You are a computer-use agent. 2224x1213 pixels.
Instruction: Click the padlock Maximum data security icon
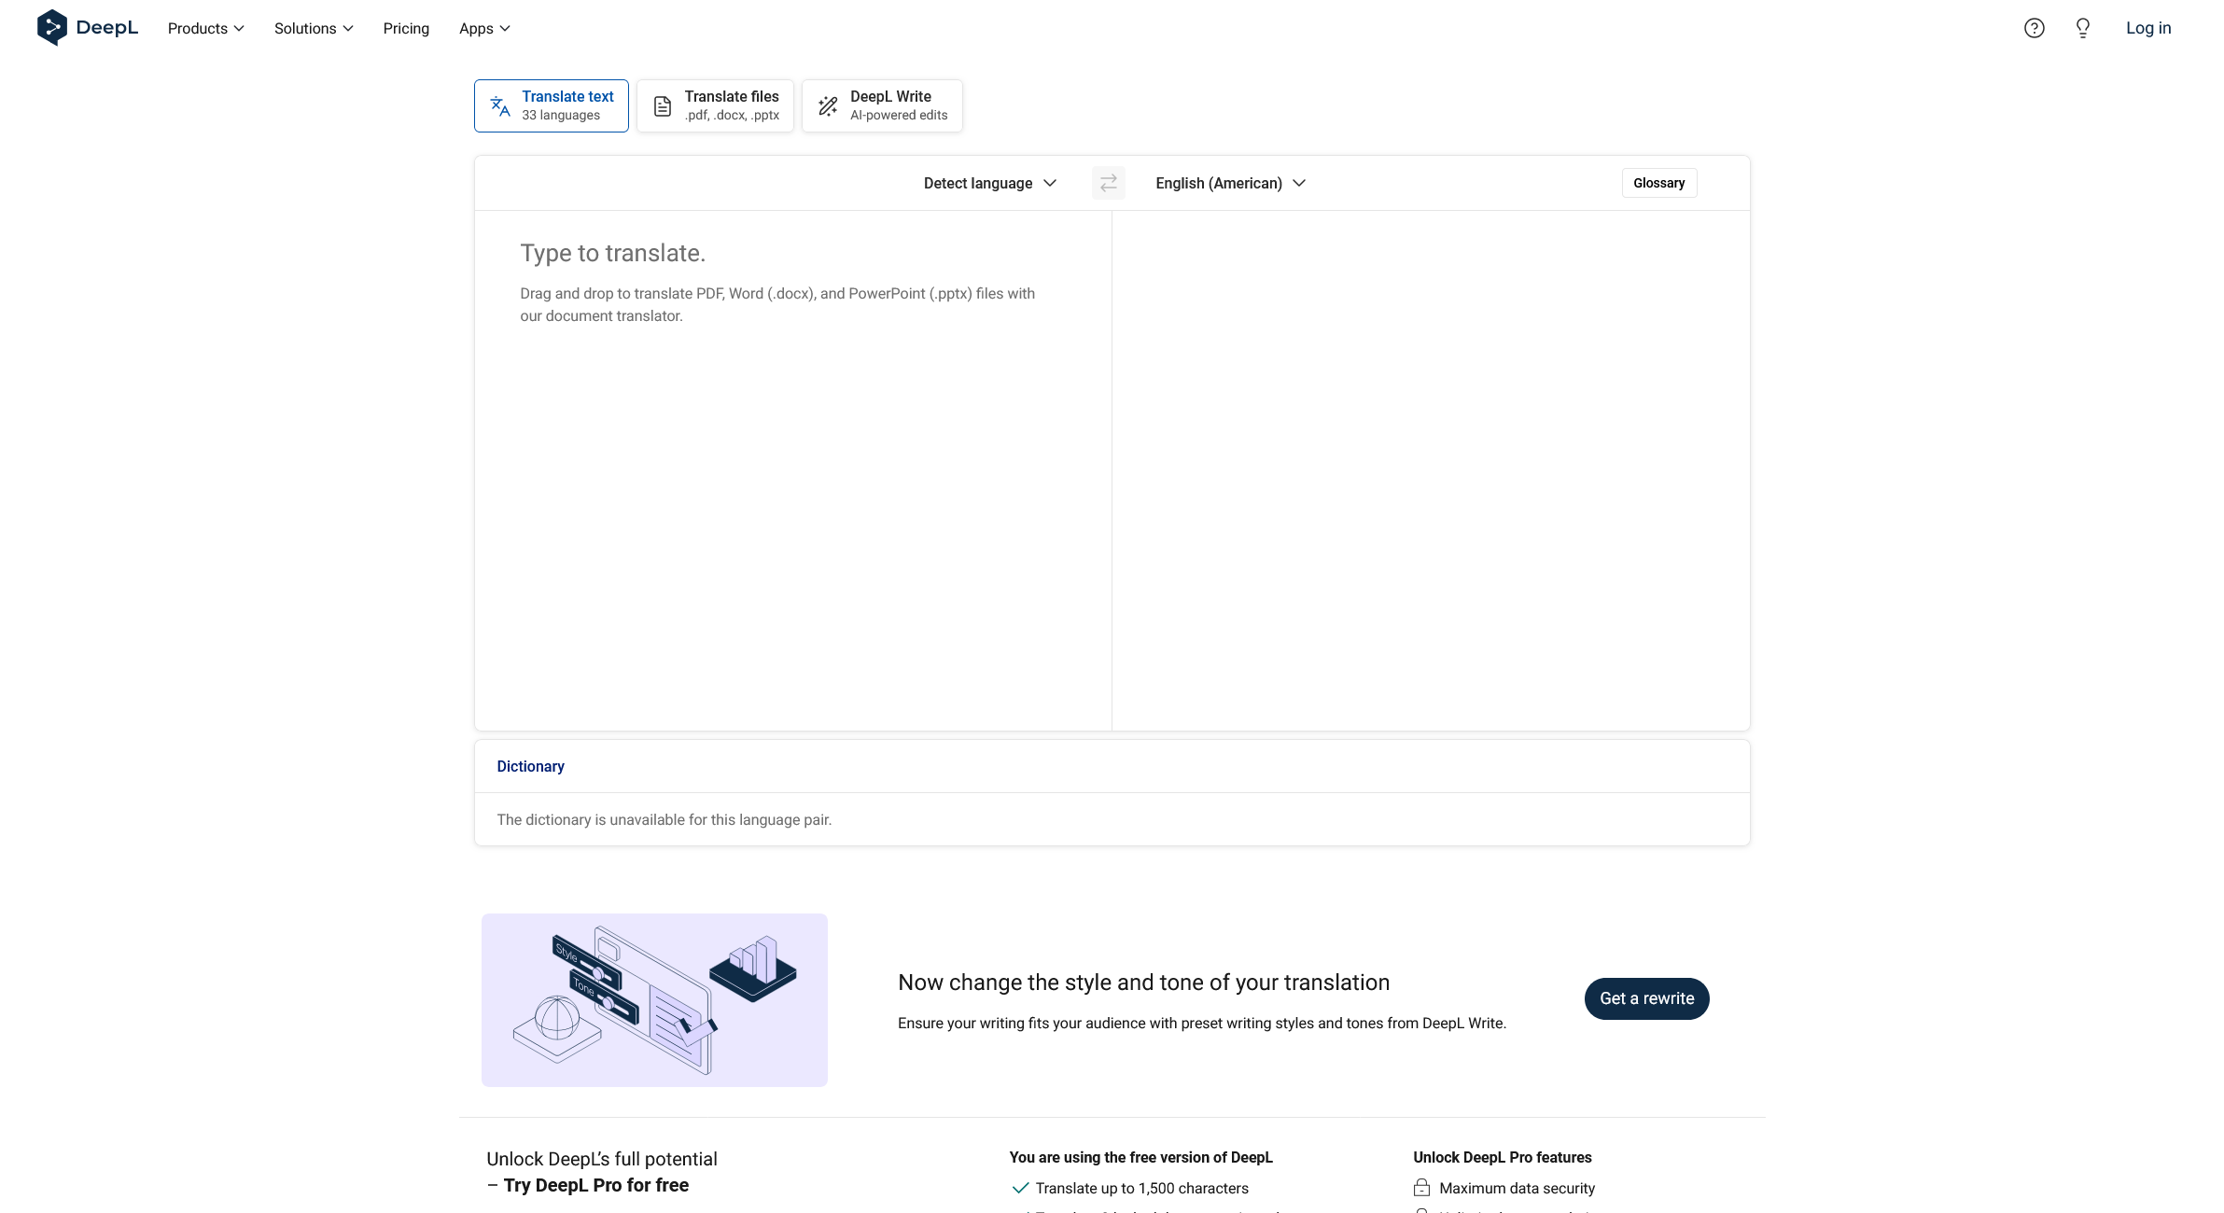click(x=1421, y=1188)
